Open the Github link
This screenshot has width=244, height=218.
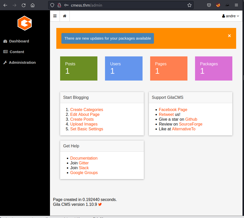pyautogui.click(x=191, y=119)
